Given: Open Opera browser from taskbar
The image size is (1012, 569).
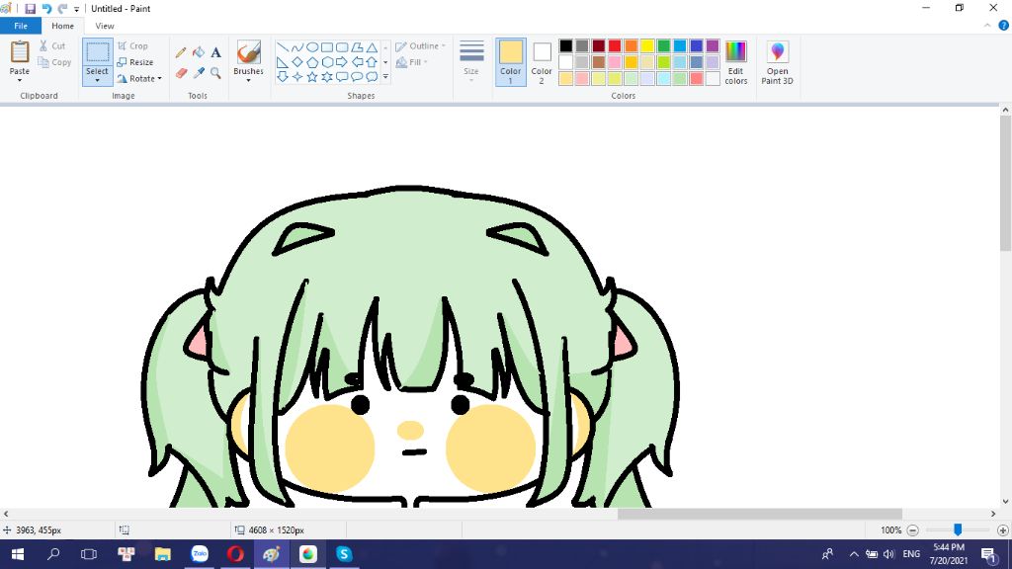Looking at the screenshot, I should [235, 554].
